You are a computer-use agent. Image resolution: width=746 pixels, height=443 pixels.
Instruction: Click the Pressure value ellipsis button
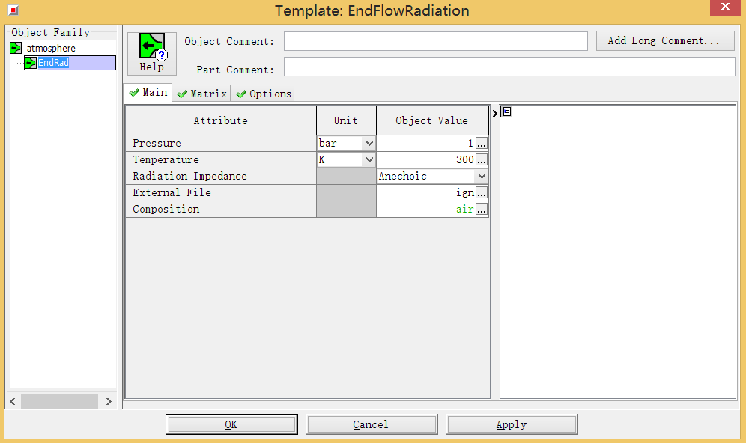(x=482, y=143)
